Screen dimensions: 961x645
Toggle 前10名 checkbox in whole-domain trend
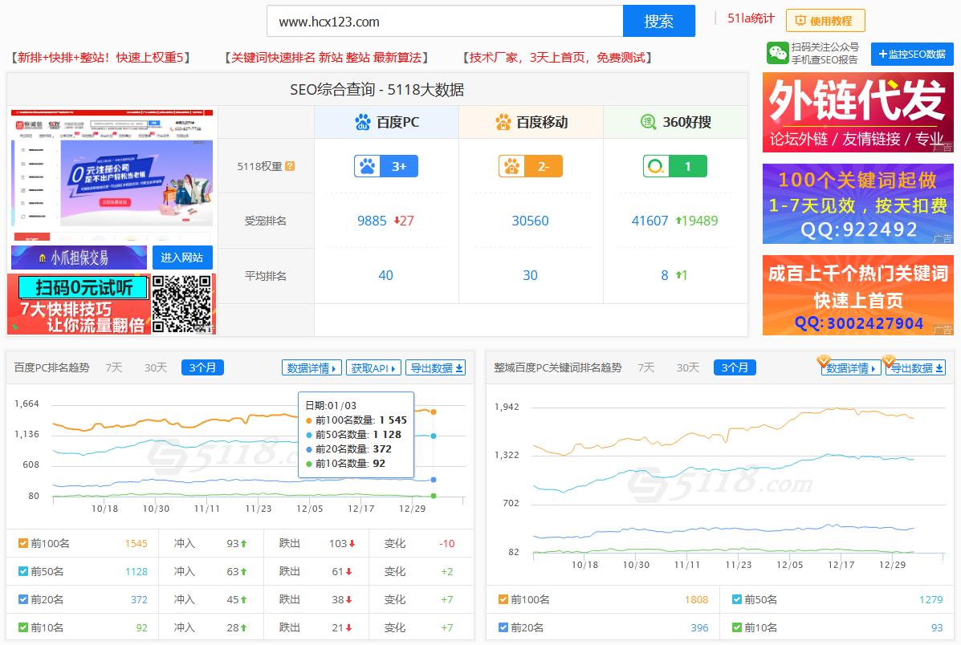(x=737, y=628)
